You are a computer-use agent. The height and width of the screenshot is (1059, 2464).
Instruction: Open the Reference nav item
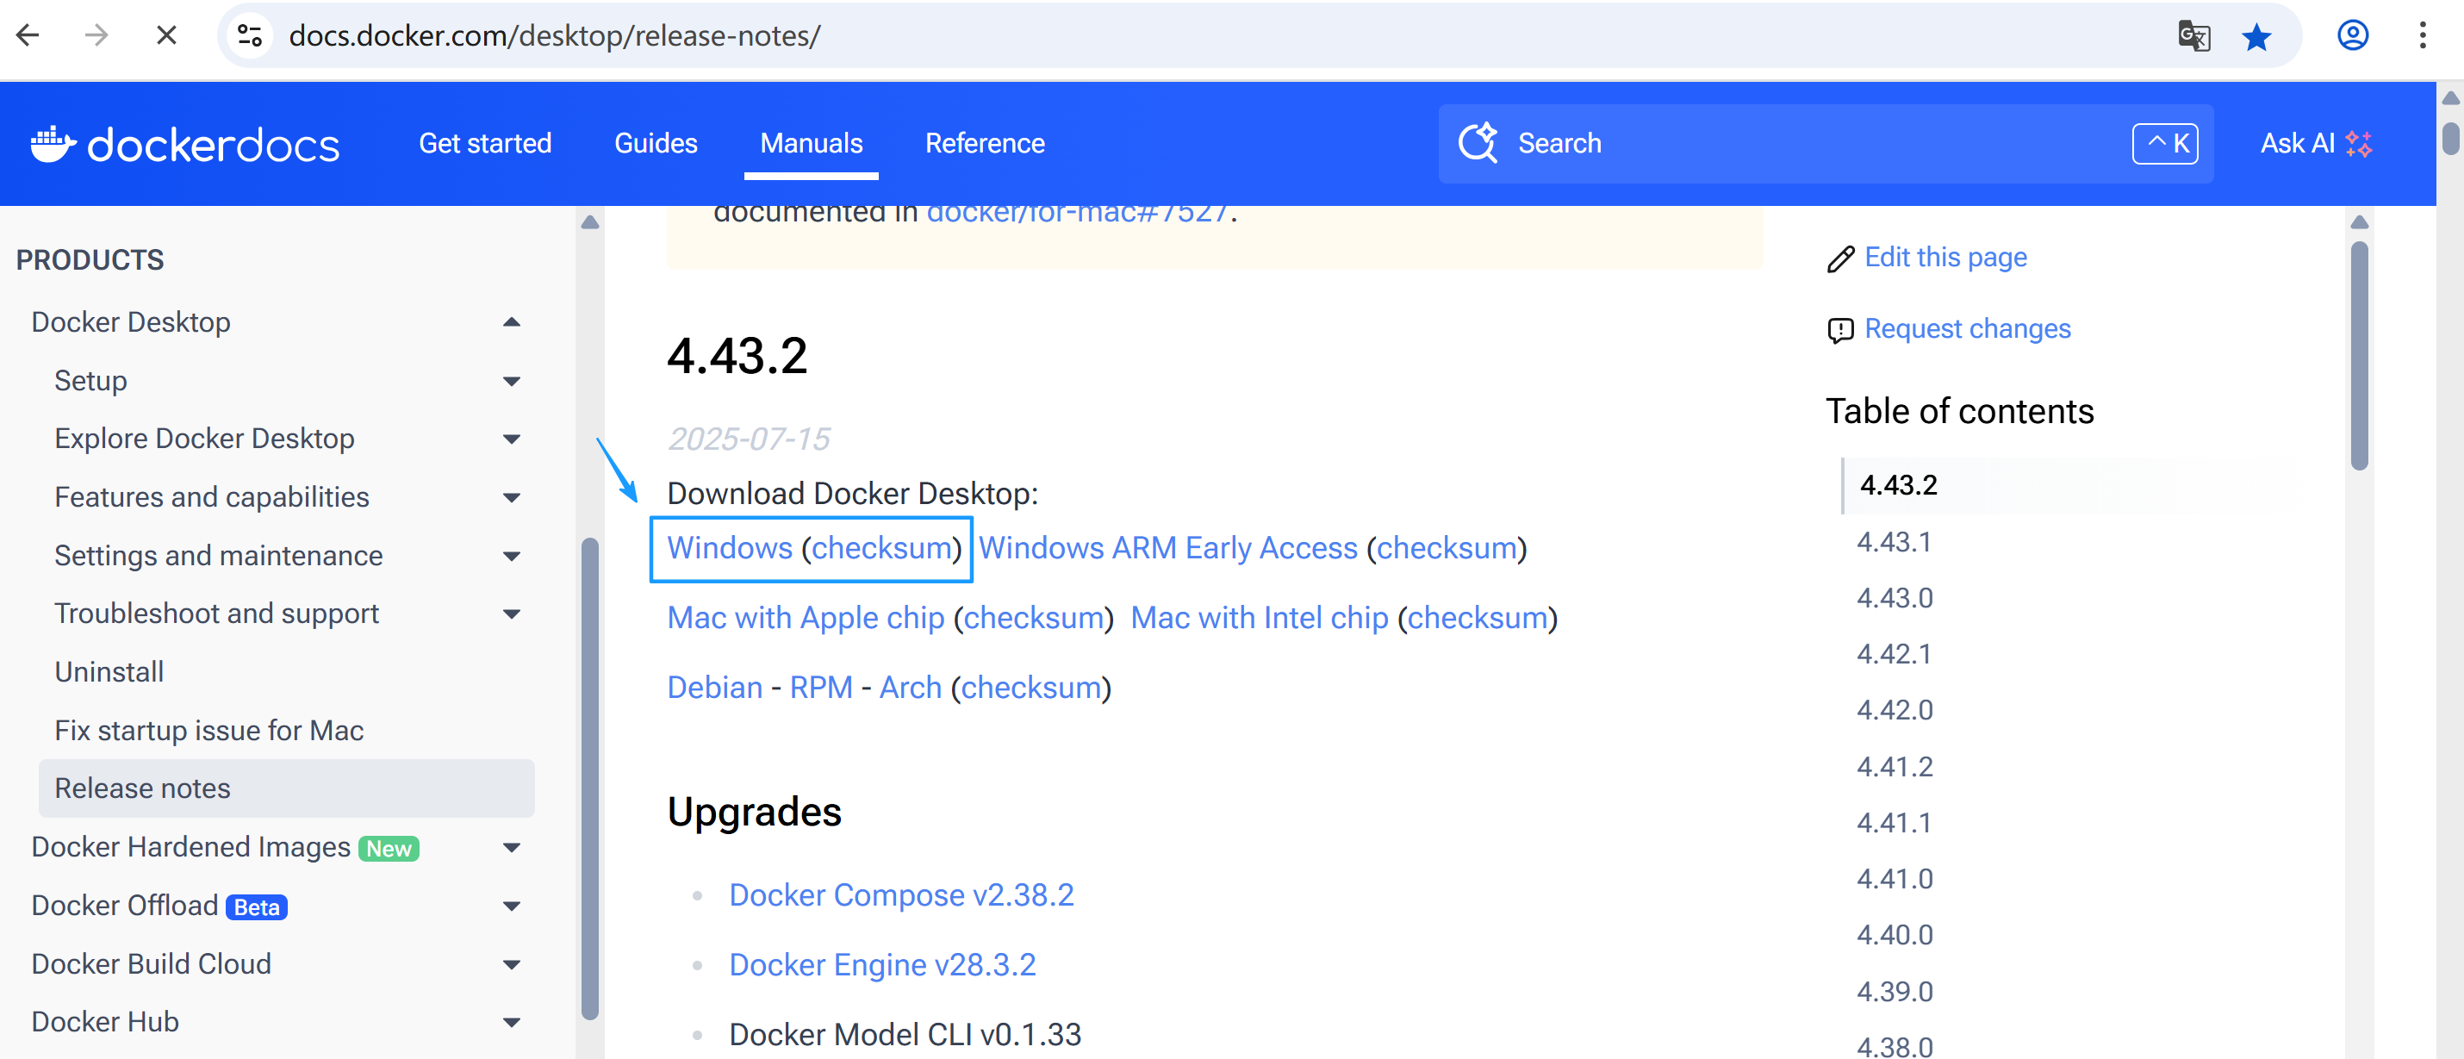coord(986,144)
